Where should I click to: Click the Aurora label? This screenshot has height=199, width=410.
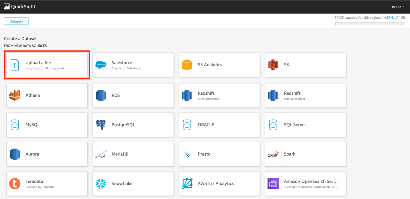32,154
